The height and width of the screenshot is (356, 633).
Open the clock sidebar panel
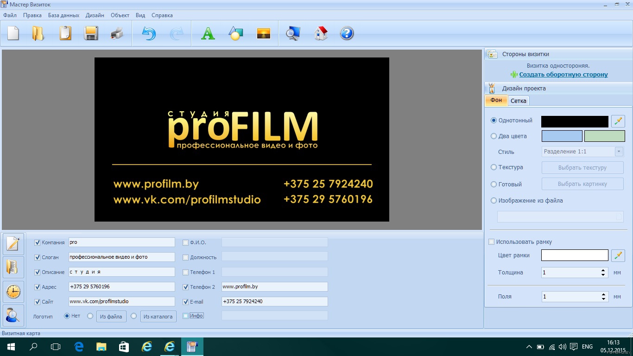pyautogui.click(x=13, y=292)
